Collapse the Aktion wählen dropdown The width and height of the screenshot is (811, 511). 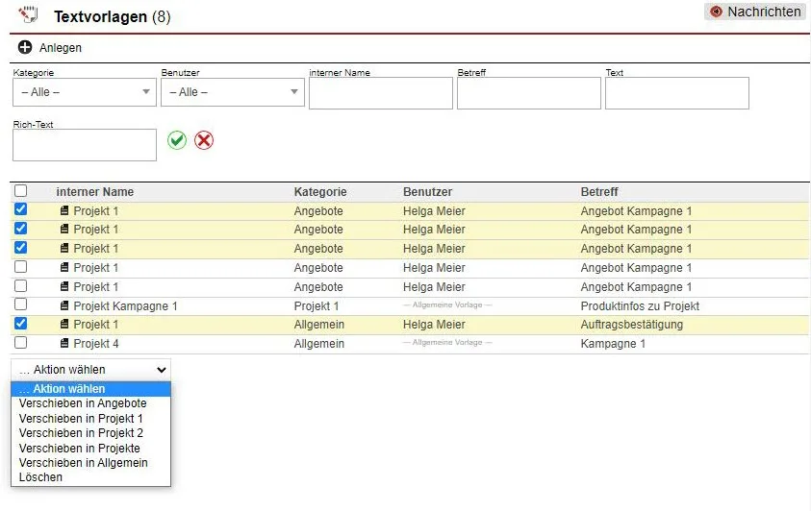[x=91, y=369]
